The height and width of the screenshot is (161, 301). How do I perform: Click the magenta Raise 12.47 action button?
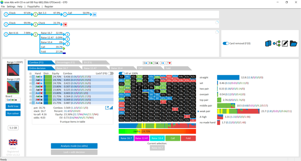pos(141,138)
